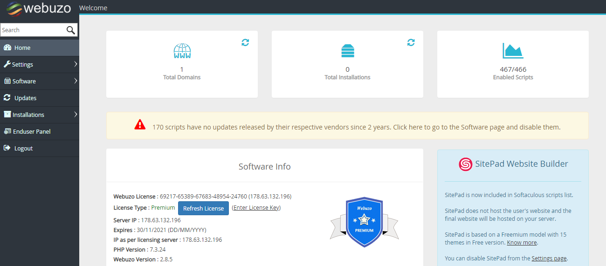Image resolution: width=606 pixels, height=266 pixels.
Task: Click the red warning triangle icon
Action: [140, 125]
